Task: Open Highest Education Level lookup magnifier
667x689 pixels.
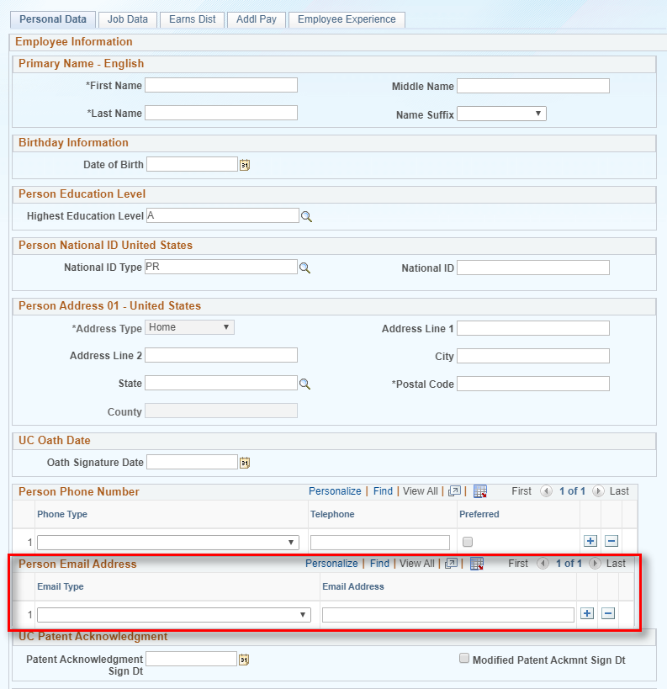Action: [306, 216]
